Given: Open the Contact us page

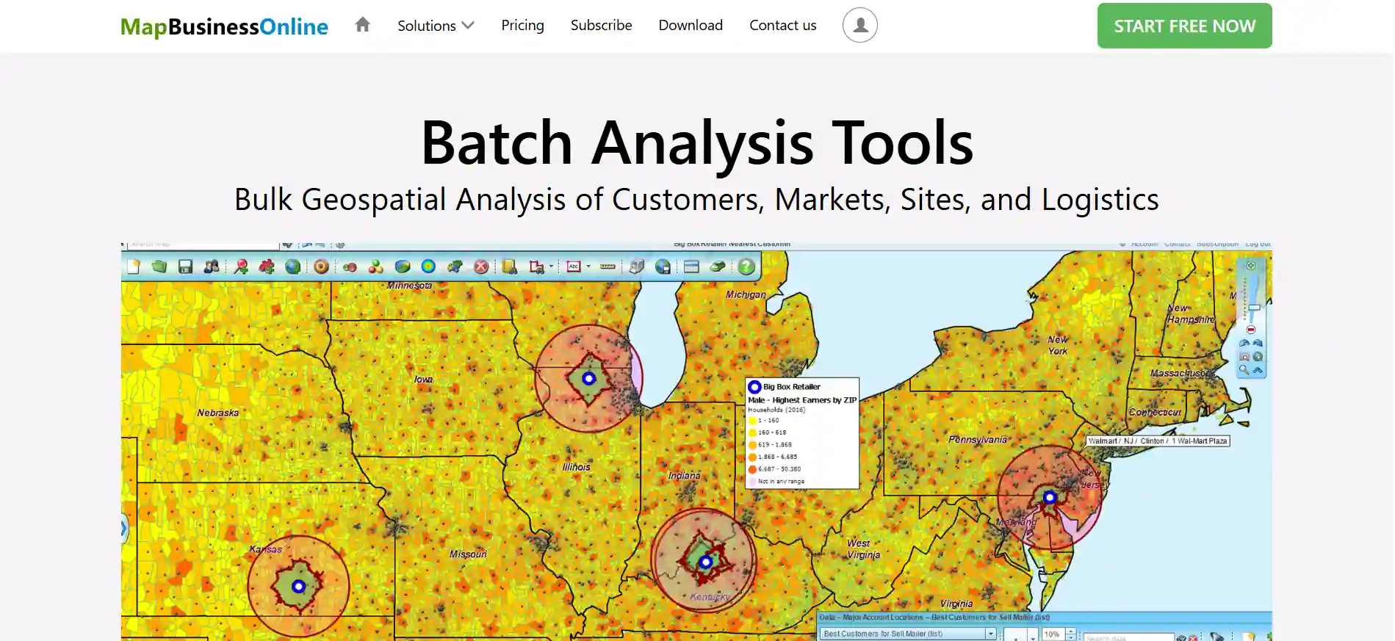Looking at the screenshot, I should (x=782, y=25).
